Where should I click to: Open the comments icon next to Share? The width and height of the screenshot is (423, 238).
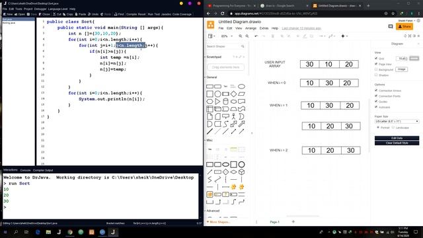[391, 26]
